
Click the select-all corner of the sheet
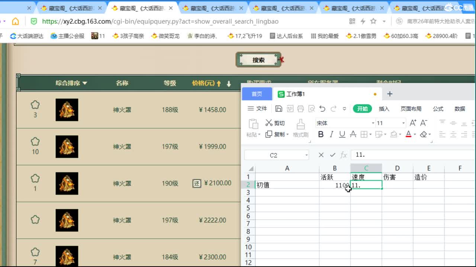pos(251,168)
